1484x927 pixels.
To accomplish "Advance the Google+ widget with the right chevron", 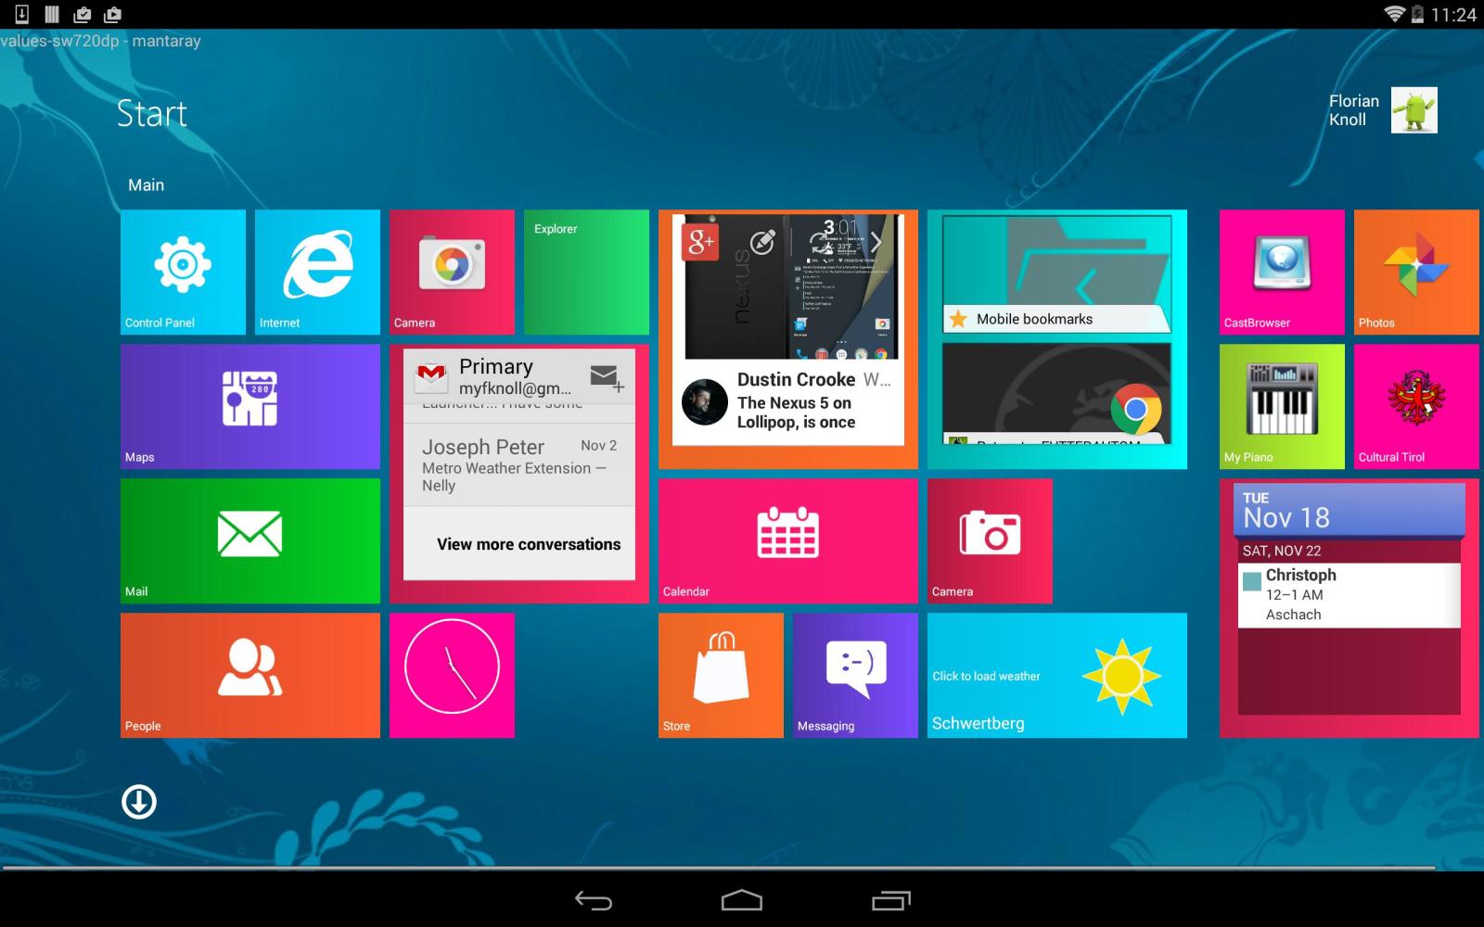I will pyautogui.click(x=876, y=241).
